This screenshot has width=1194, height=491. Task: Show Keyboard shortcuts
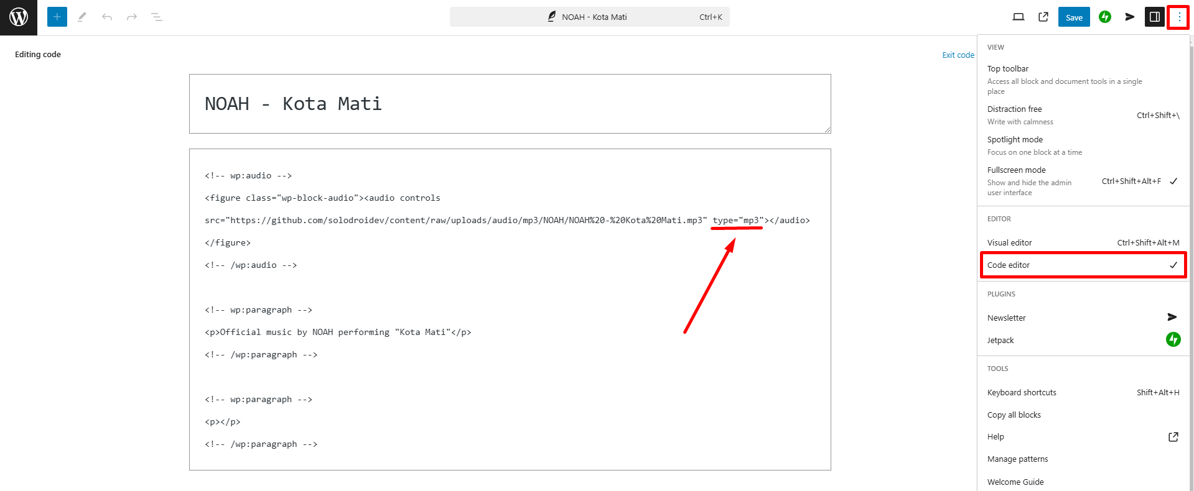[x=1083, y=392]
